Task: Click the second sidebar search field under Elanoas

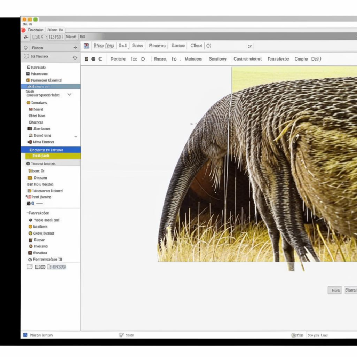Action: coord(51,56)
